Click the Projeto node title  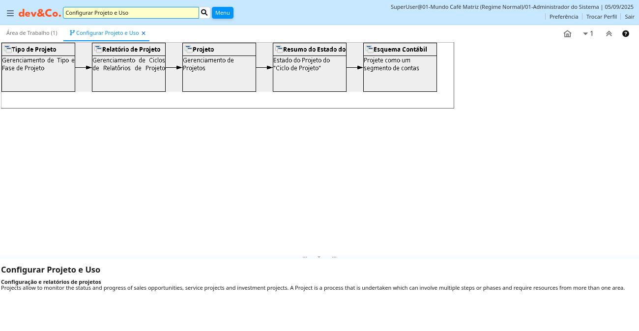pos(203,50)
